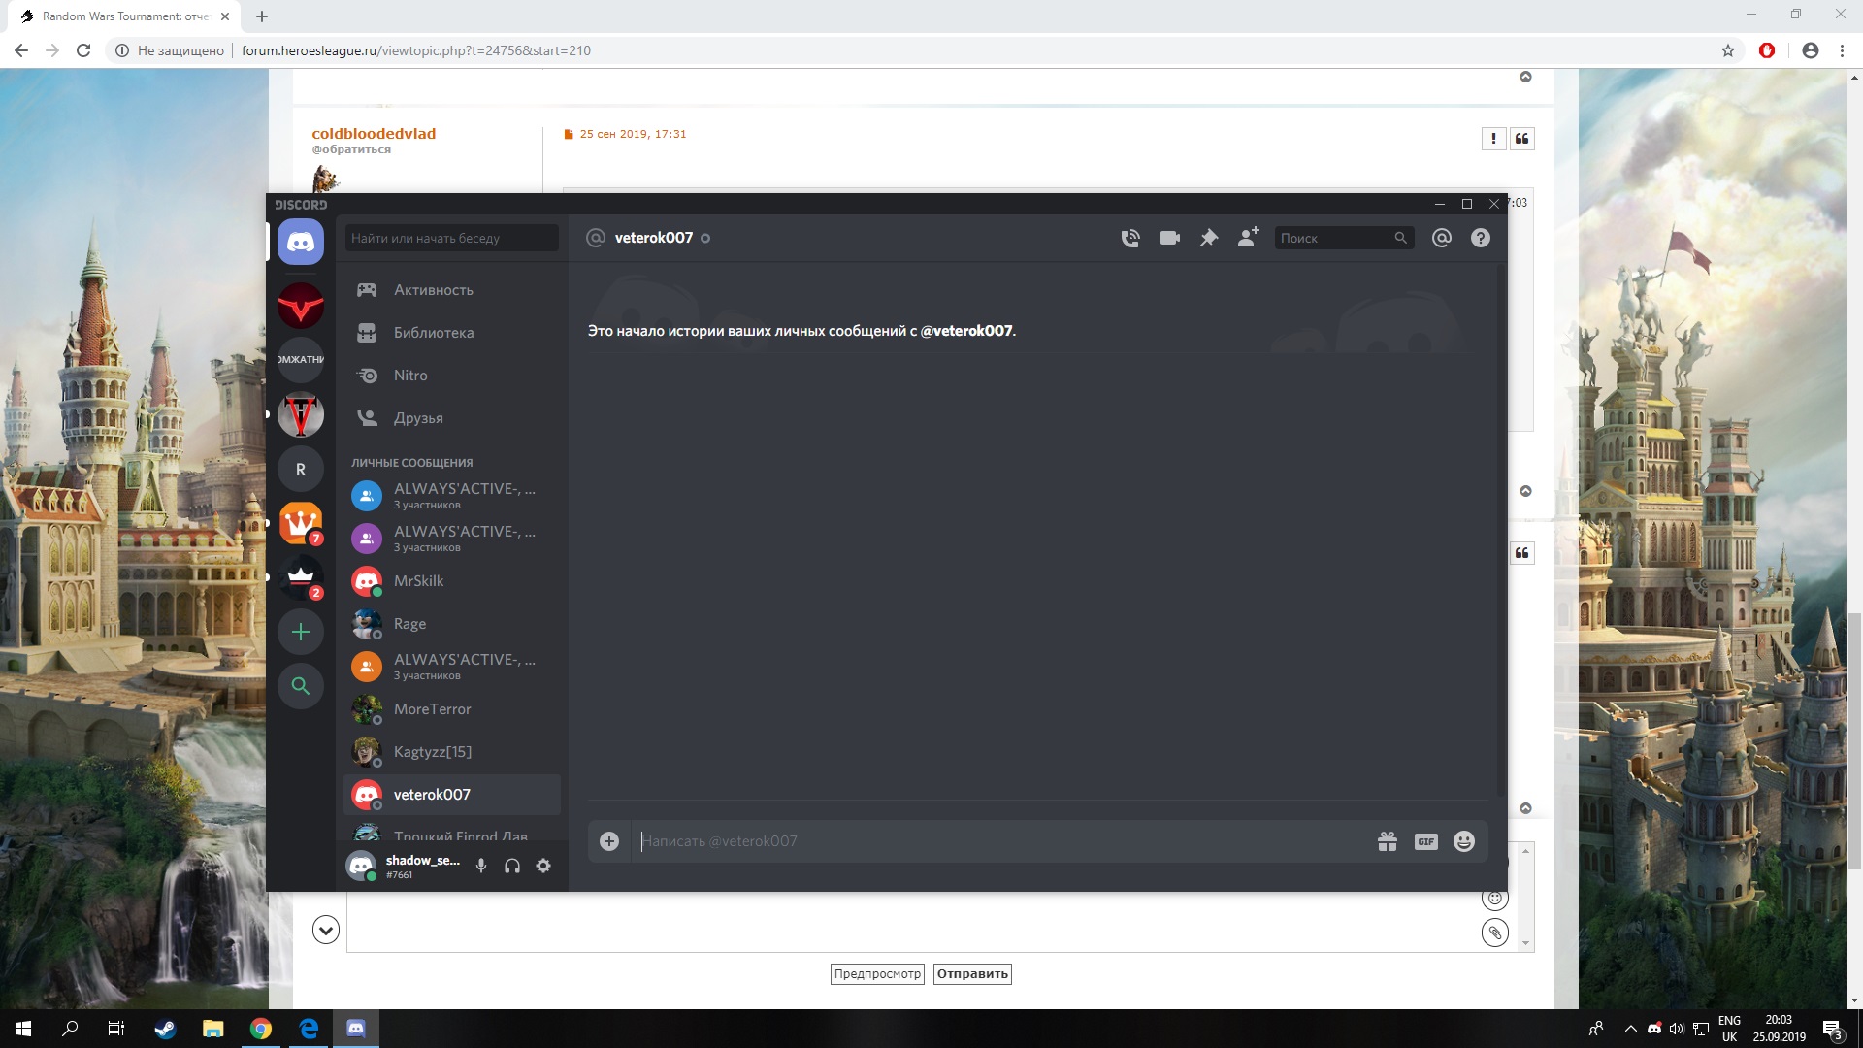Open the Opera extension icon in Chrome toolbar

tap(1767, 50)
